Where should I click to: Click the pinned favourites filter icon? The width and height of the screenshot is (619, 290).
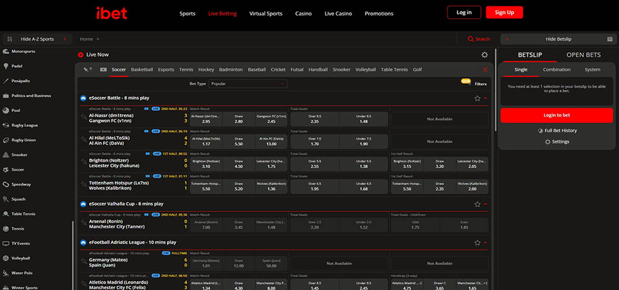click(87, 70)
